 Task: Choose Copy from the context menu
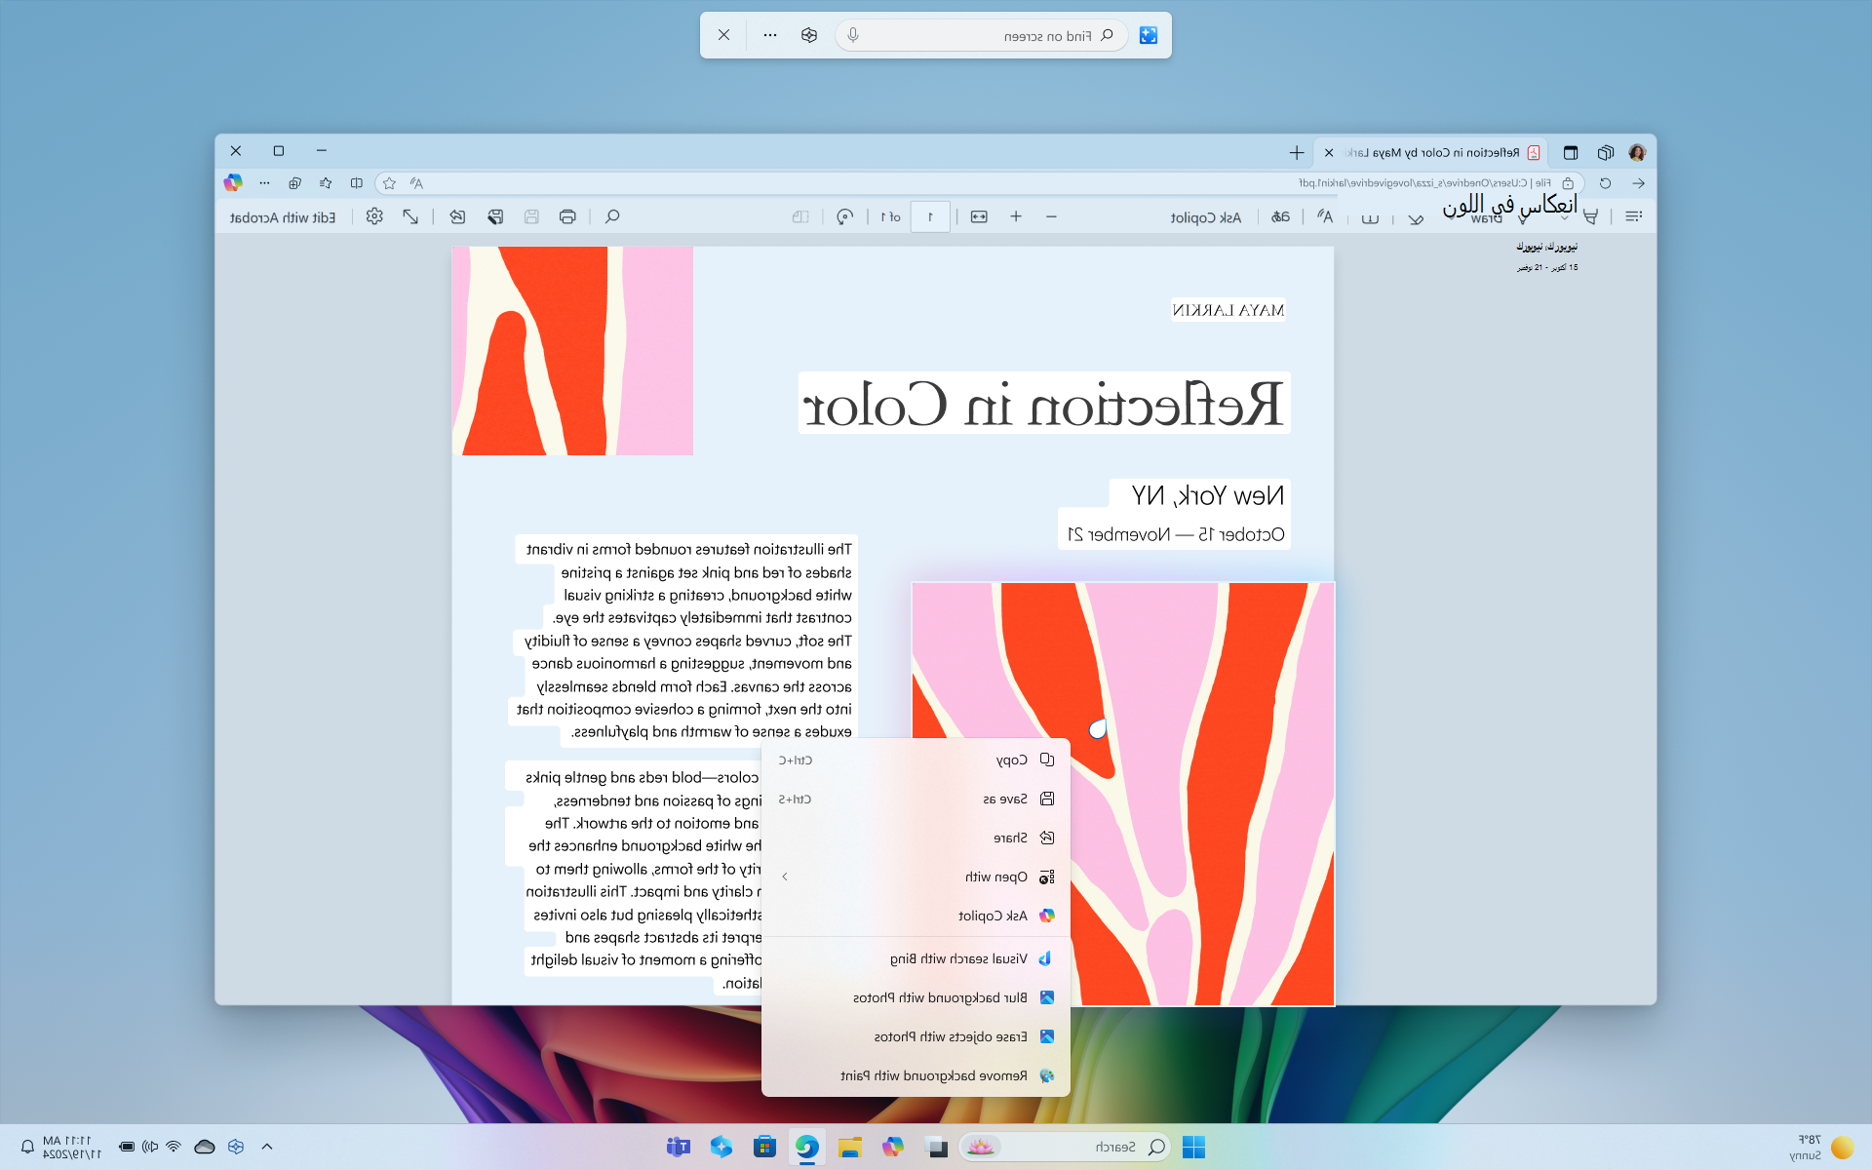916,760
